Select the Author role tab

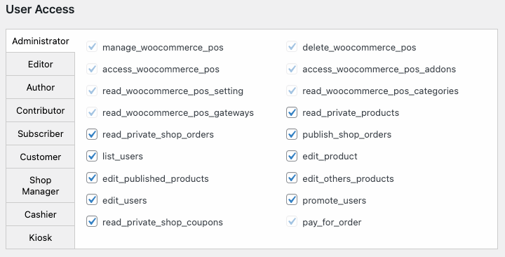(x=40, y=87)
